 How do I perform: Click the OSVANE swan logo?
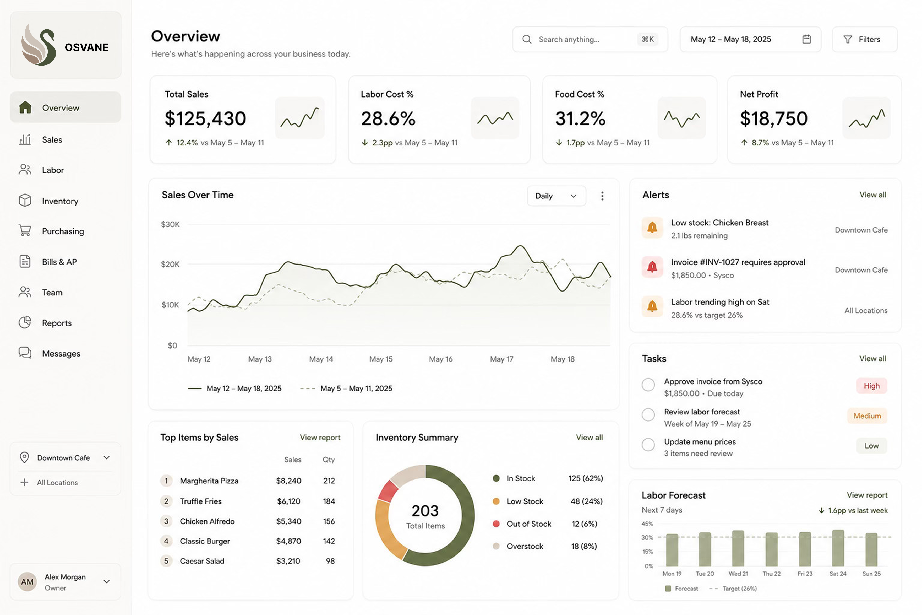[x=39, y=45]
